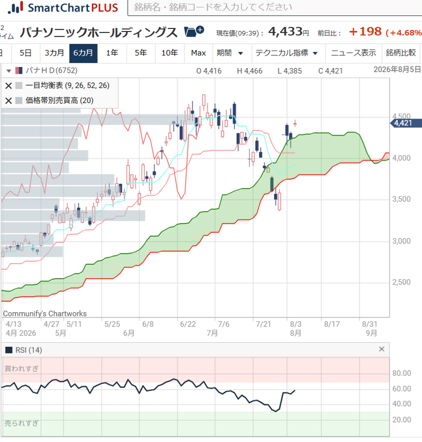Switch chart to 1年 range
This screenshot has height=442, width=422.
click(x=112, y=53)
